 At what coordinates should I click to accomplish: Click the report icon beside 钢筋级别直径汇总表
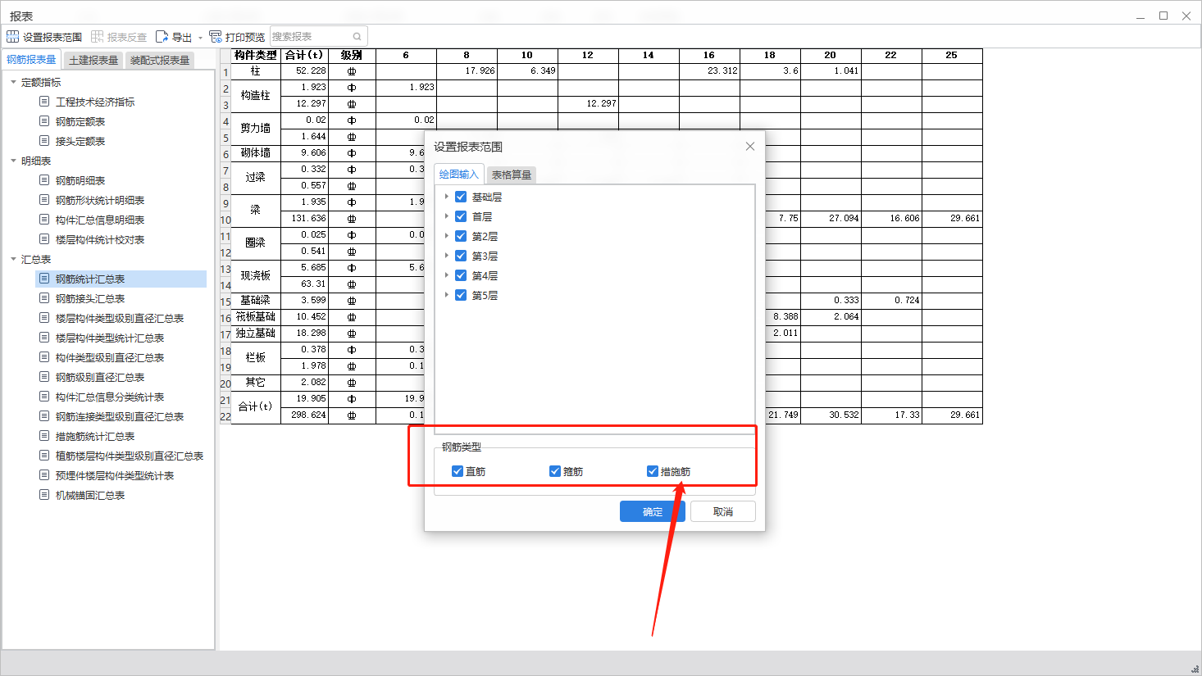click(44, 377)
